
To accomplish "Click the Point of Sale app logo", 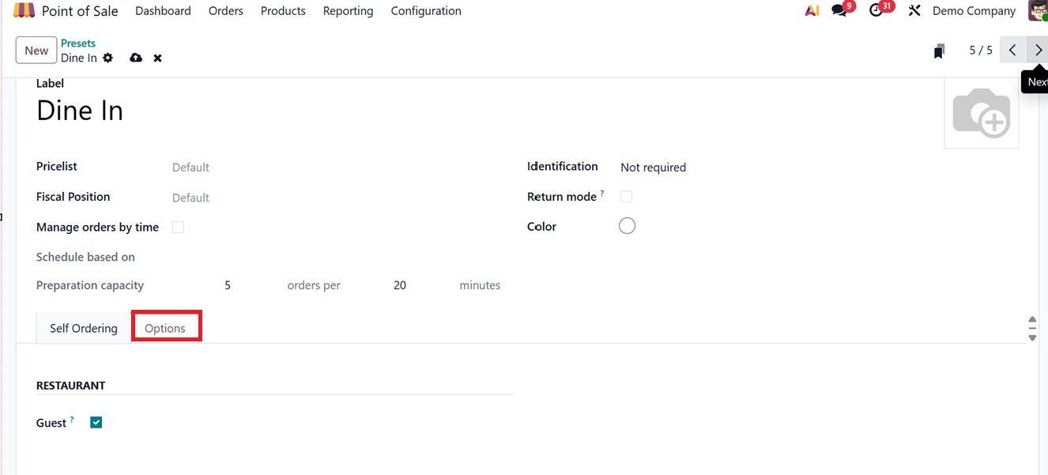I will click(x=25, y=11).
